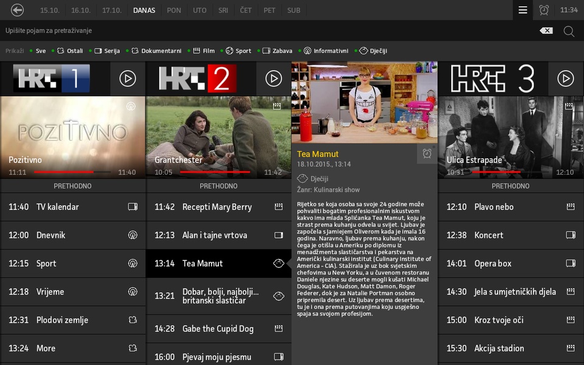The width and height of the screenshot is (584, 365).
Task: Toggle the Informativni category filter
Action: 323,50
